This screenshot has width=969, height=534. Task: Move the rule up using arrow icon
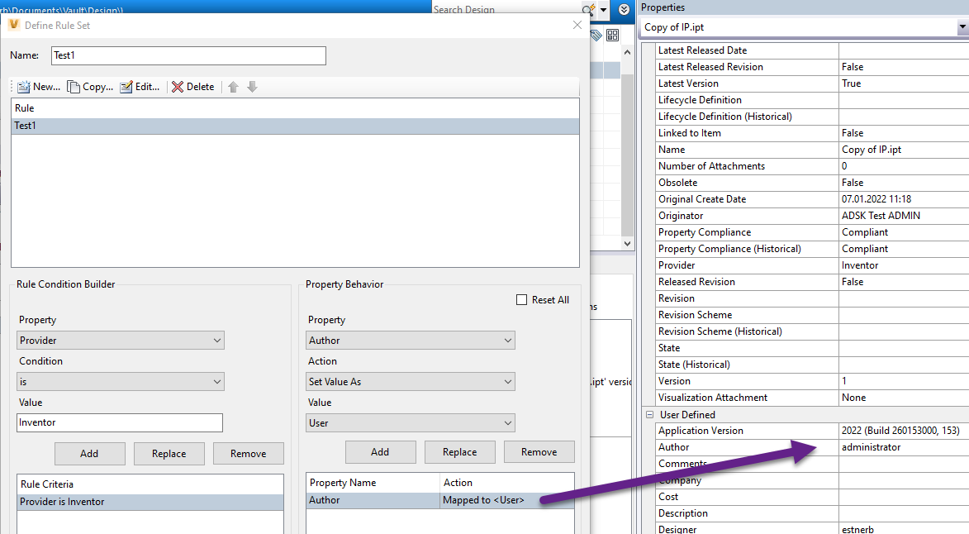232,86
